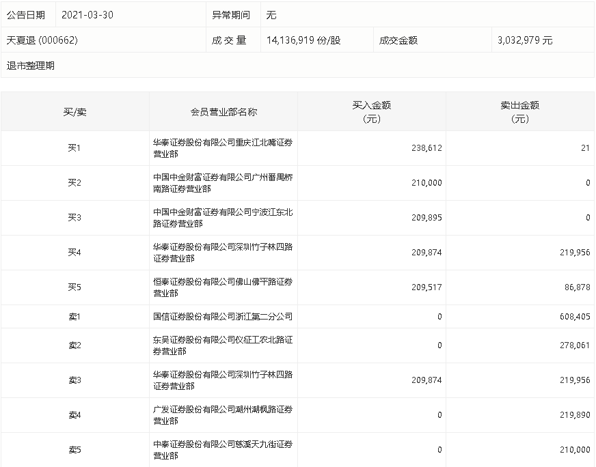Select the 卖2 row label
Viewport: 596px width, 467px height.
tap(75, 345)
